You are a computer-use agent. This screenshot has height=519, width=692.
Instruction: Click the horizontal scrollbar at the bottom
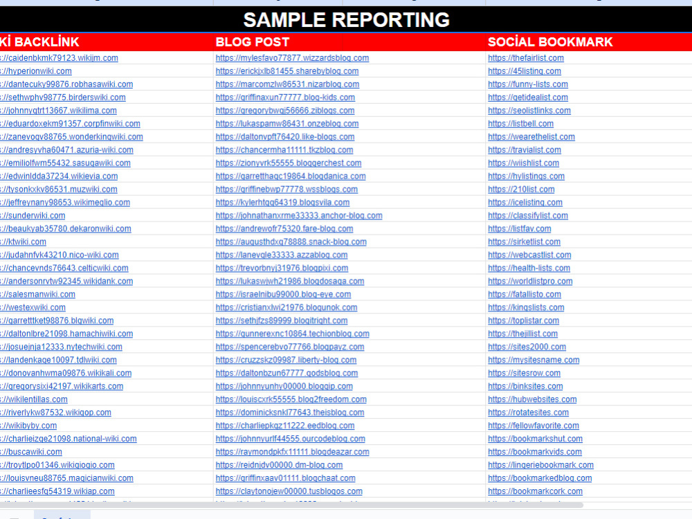(291, 505)
